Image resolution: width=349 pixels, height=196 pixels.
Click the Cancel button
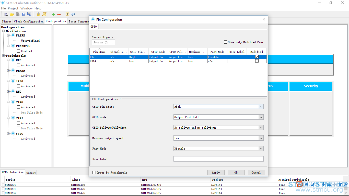[x=256, y=173]
